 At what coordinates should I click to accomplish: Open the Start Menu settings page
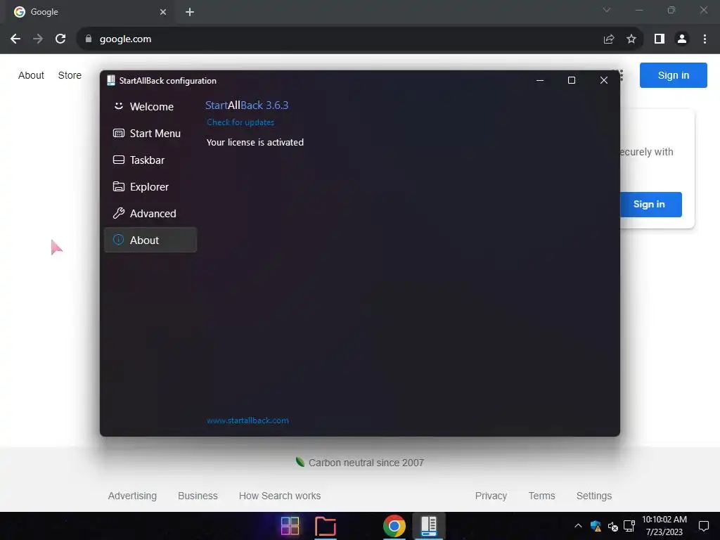tap(150, 133)
